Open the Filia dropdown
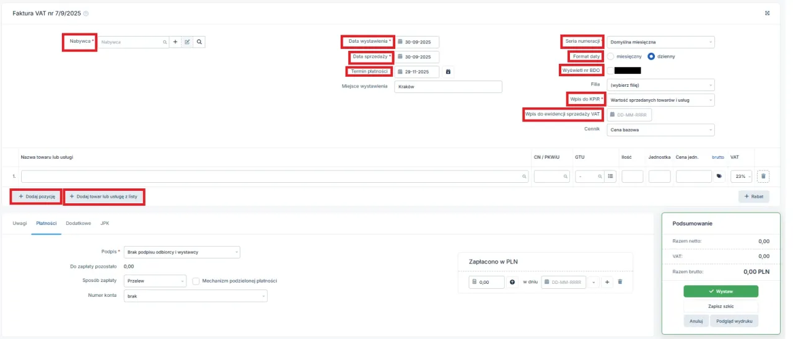Screen dimensions: 793x339 point(660,85)
